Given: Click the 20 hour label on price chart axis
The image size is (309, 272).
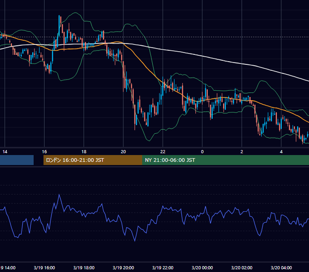Looking at the screenshot, I should (123, 152).
